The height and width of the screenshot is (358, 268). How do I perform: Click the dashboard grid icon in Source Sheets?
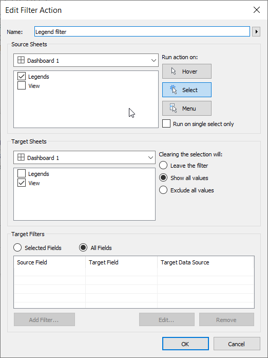(x=21, y=60)
